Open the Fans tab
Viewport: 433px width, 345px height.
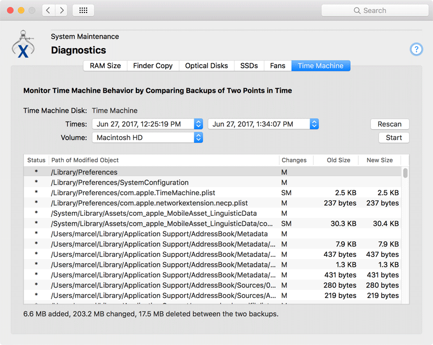278,65
